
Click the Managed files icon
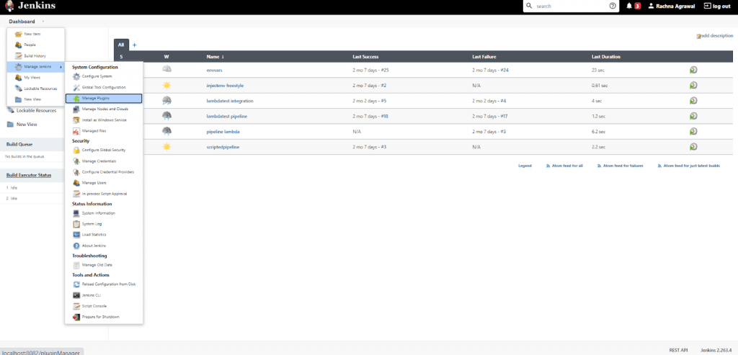(x=76, y=131)
